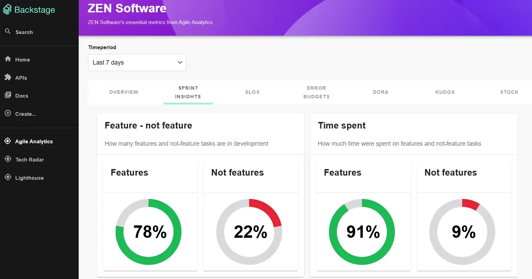
Task: Select the Sprint Insights tab
Action: [188, 92]
